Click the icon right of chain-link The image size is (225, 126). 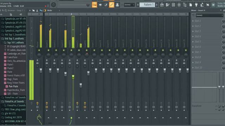[x=117, y=5]
